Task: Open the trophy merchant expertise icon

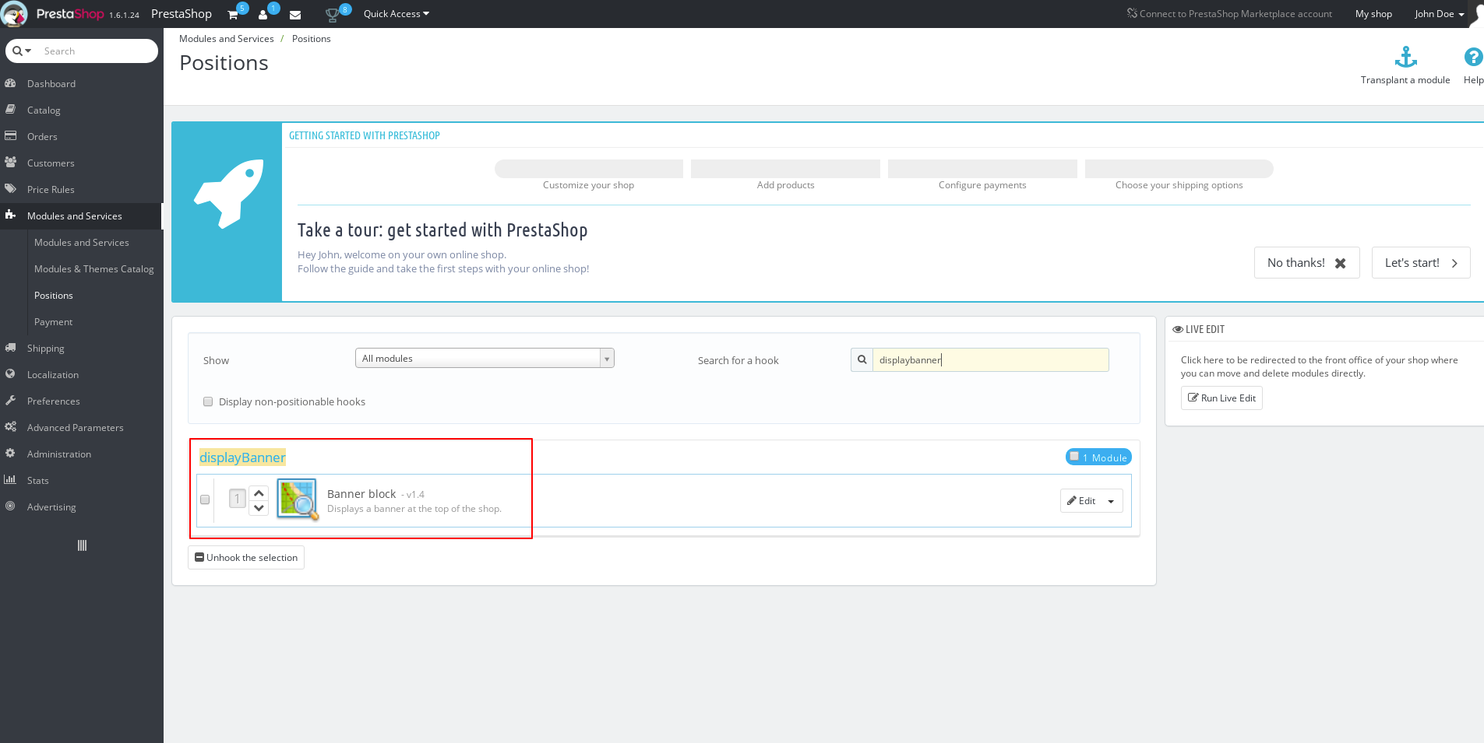Action: (332, 15)
